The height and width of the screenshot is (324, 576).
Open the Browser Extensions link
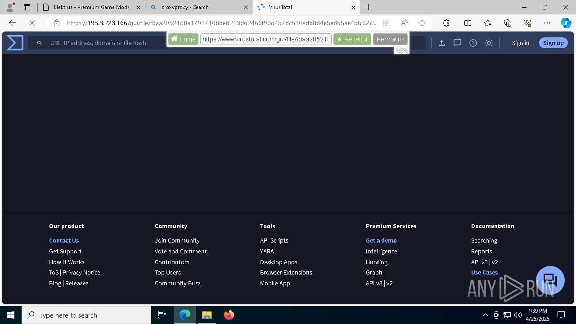click(x=286, y=272)
